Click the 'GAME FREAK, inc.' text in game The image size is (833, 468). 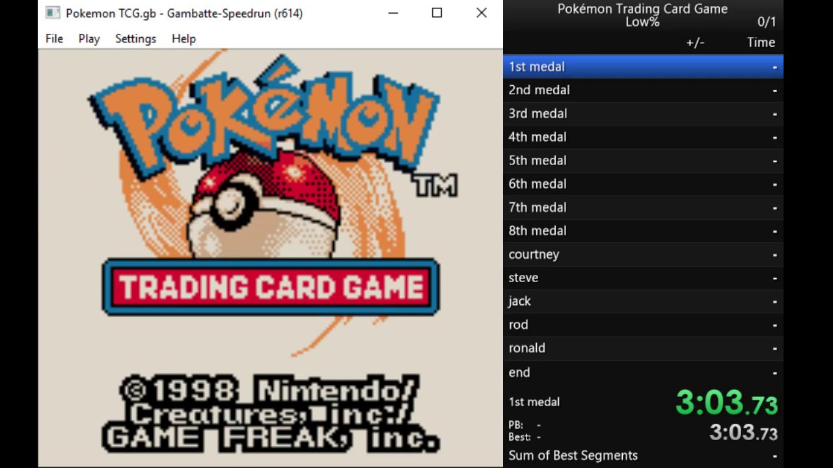coord(271,439)
